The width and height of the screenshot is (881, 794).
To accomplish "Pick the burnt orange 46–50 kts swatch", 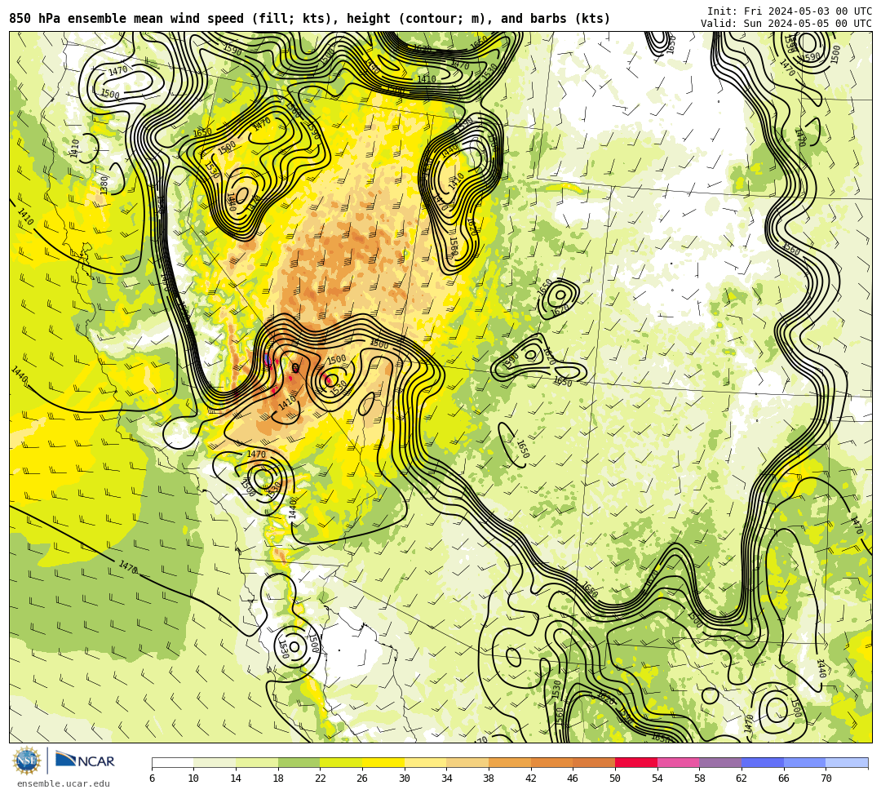I will 594,762.
